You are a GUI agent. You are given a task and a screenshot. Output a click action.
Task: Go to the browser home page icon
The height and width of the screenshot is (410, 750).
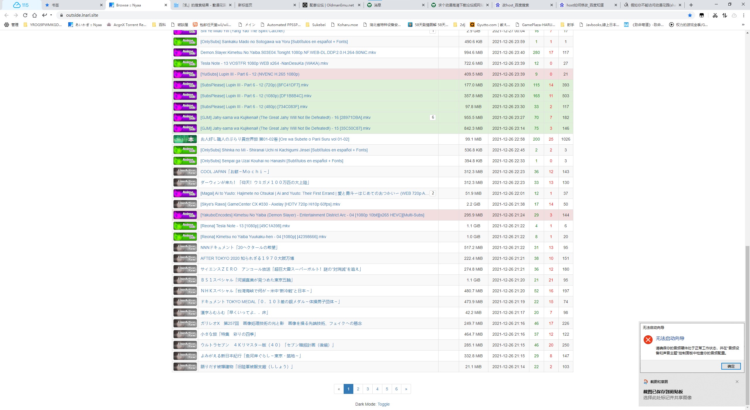(x=35, y=15)
